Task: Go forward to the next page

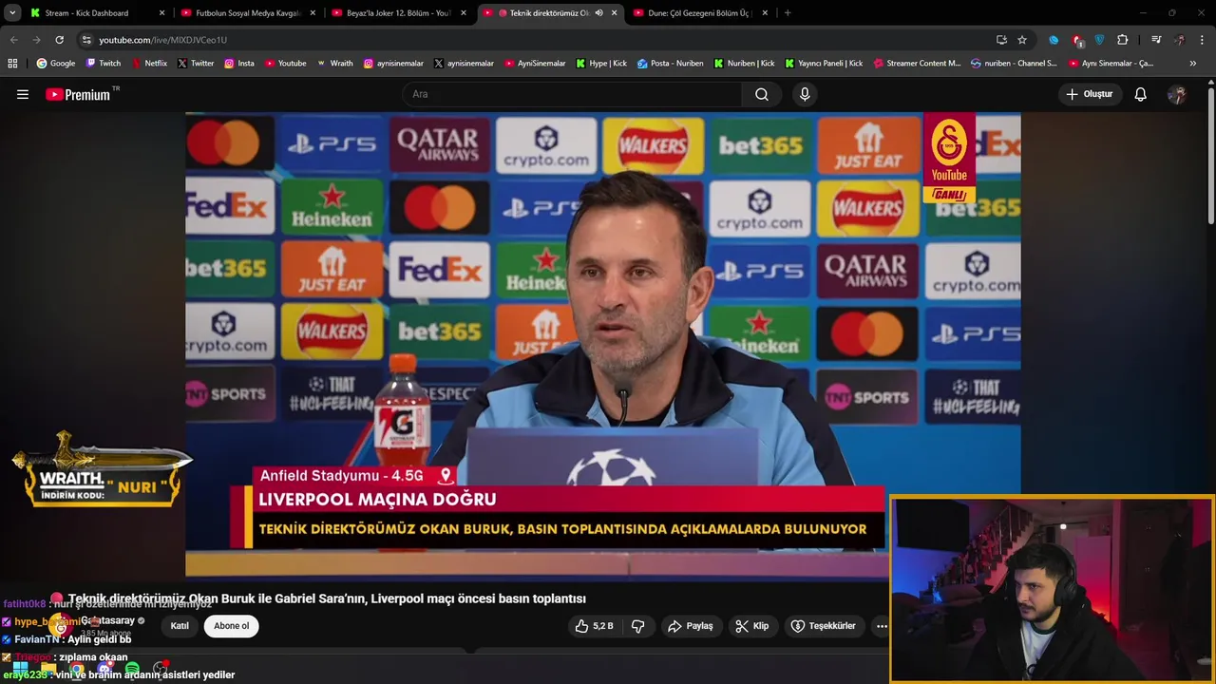Action: [x=36, y=40]
